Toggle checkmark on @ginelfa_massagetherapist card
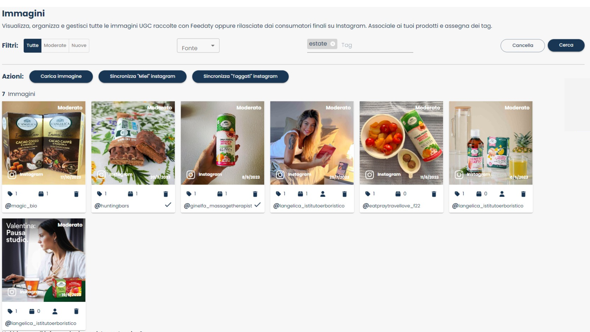 click(258, 205)
